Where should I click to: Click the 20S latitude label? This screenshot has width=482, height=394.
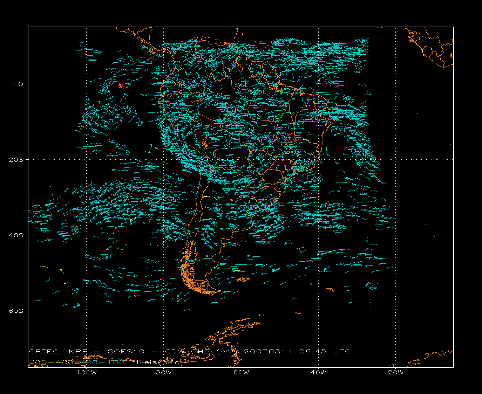coord(16,160)
